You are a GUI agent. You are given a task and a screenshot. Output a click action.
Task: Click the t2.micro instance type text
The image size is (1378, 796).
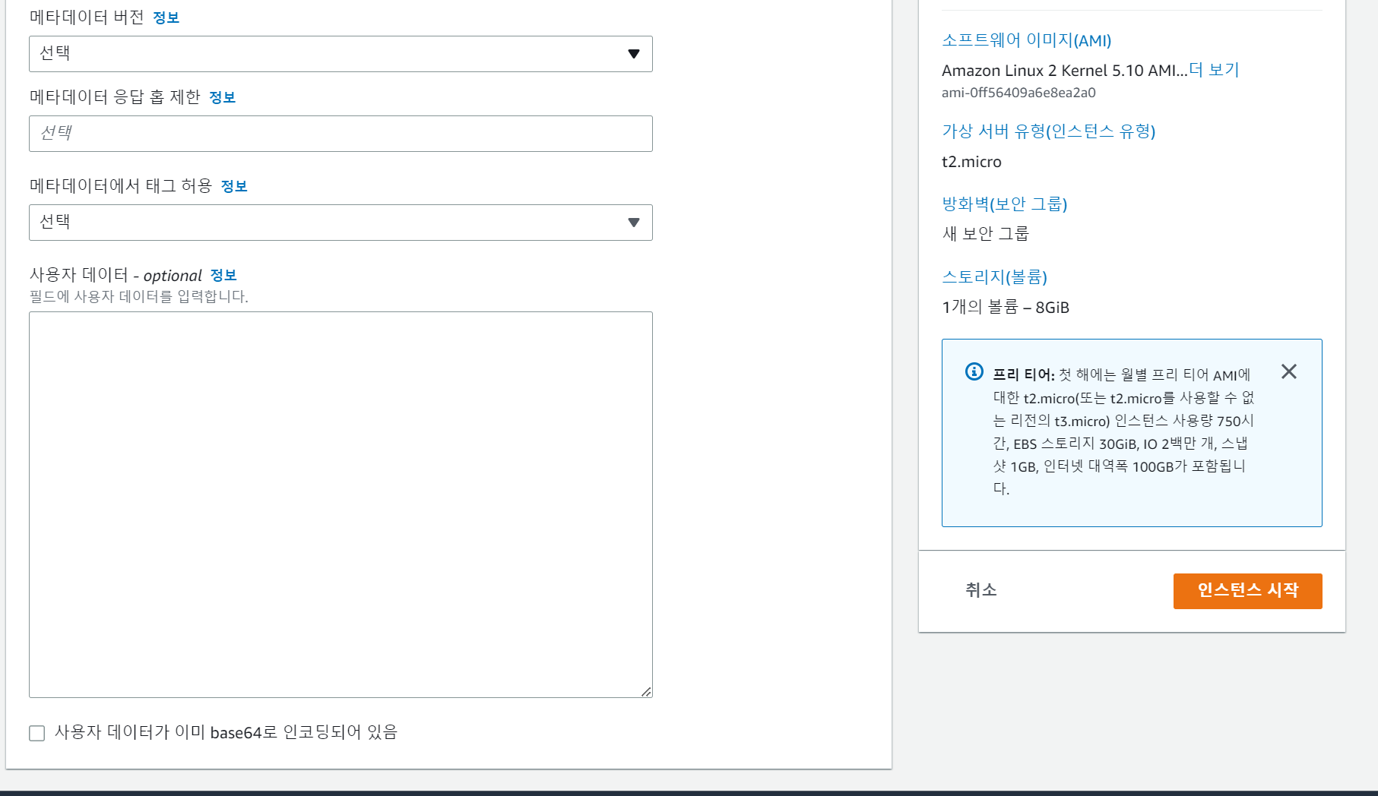pyautogui.click(x=971, y=162)
